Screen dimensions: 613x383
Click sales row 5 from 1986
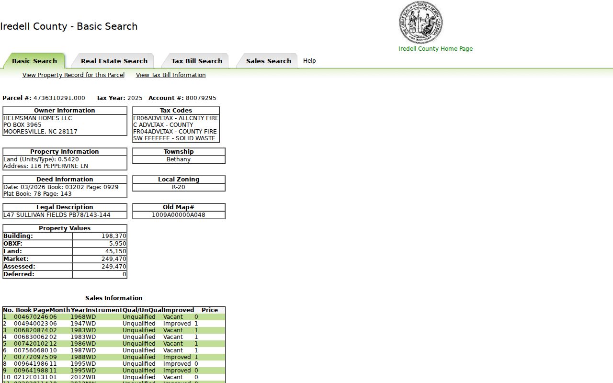pos(114,344)
